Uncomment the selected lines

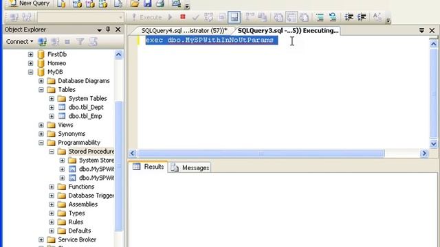[x=333, y=17]
